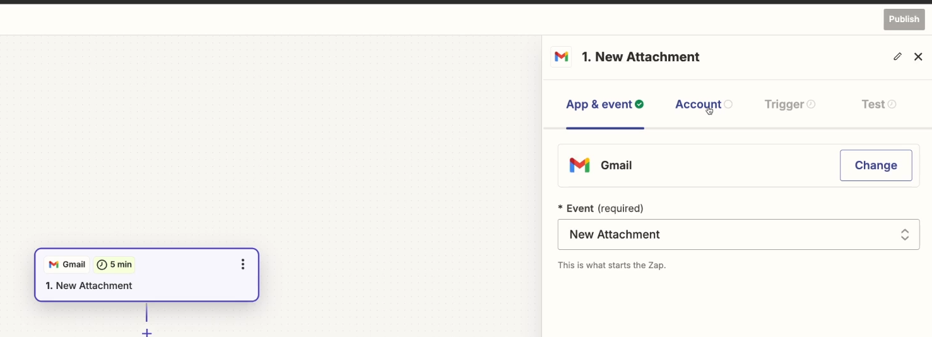Add a step with the plus icon
Viewport: 932px width, 337px height.
pos(146,333)
